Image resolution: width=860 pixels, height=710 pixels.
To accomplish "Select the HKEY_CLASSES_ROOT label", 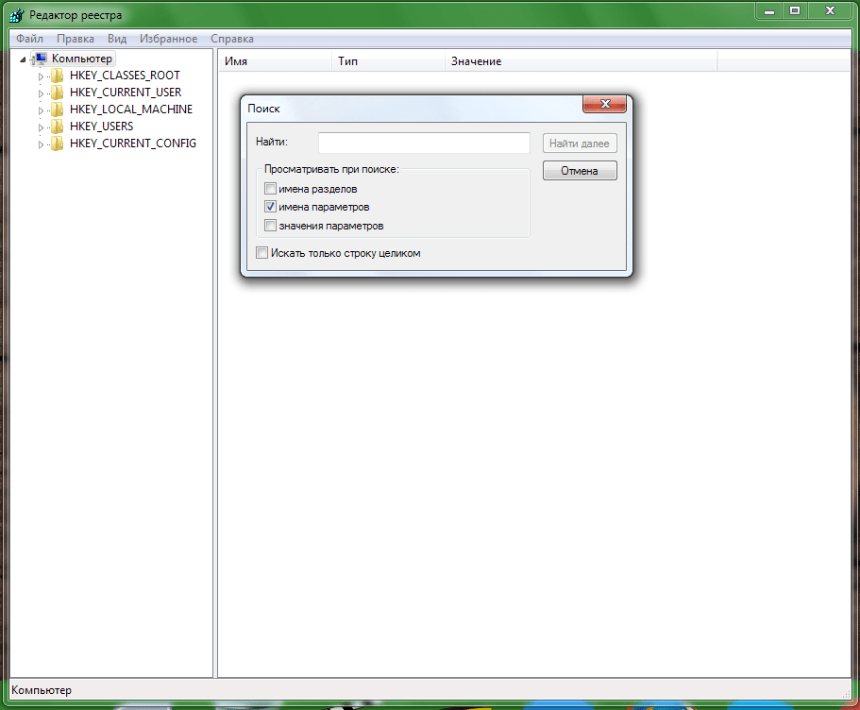I will pyautogui.click(x=125, y=76).
